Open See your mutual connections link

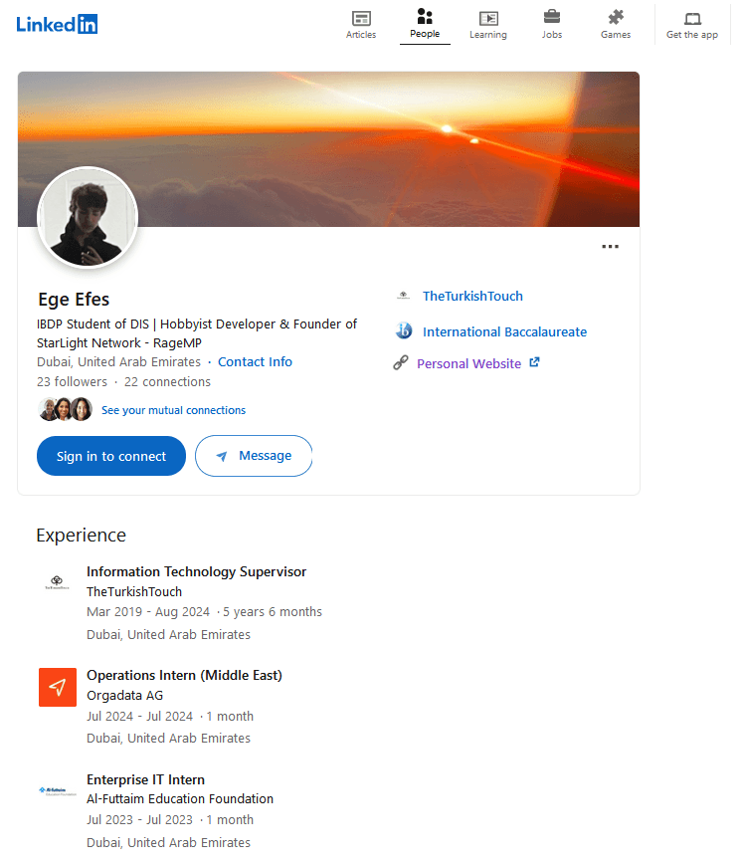click(174, 410)
